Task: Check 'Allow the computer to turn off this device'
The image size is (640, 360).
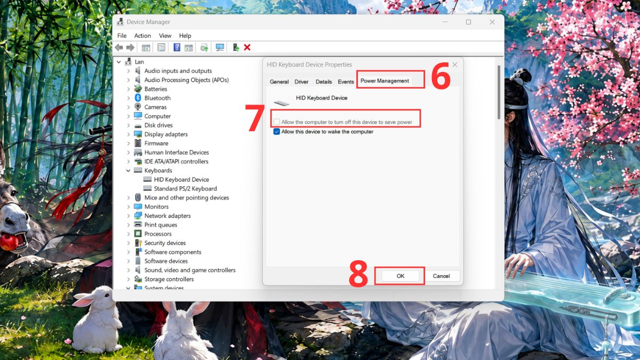Action: click(277, 122)
